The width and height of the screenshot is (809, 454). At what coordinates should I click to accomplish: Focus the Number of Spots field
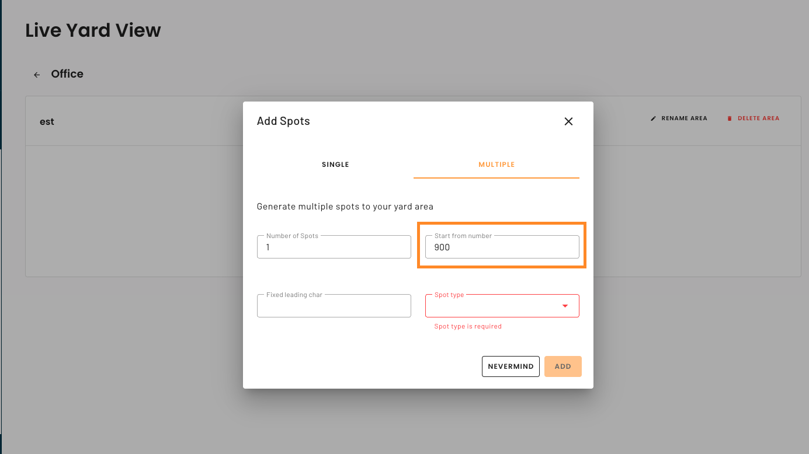(334, 247)
